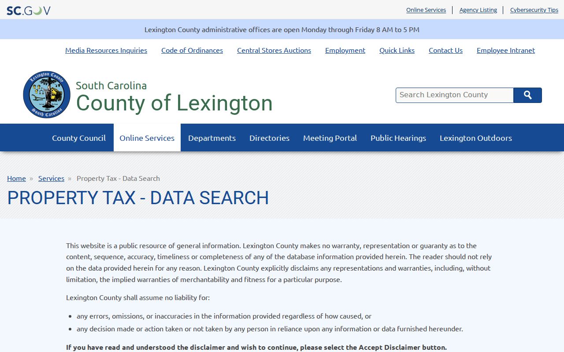Open the Employment link

[x=345, y=50]
